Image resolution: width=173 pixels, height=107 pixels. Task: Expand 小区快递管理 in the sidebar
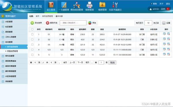coord(14,76)
